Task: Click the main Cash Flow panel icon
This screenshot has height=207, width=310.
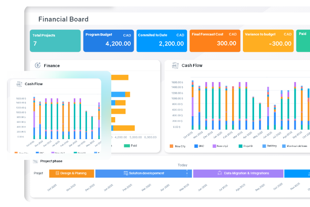Action: (x=175, y=66)
